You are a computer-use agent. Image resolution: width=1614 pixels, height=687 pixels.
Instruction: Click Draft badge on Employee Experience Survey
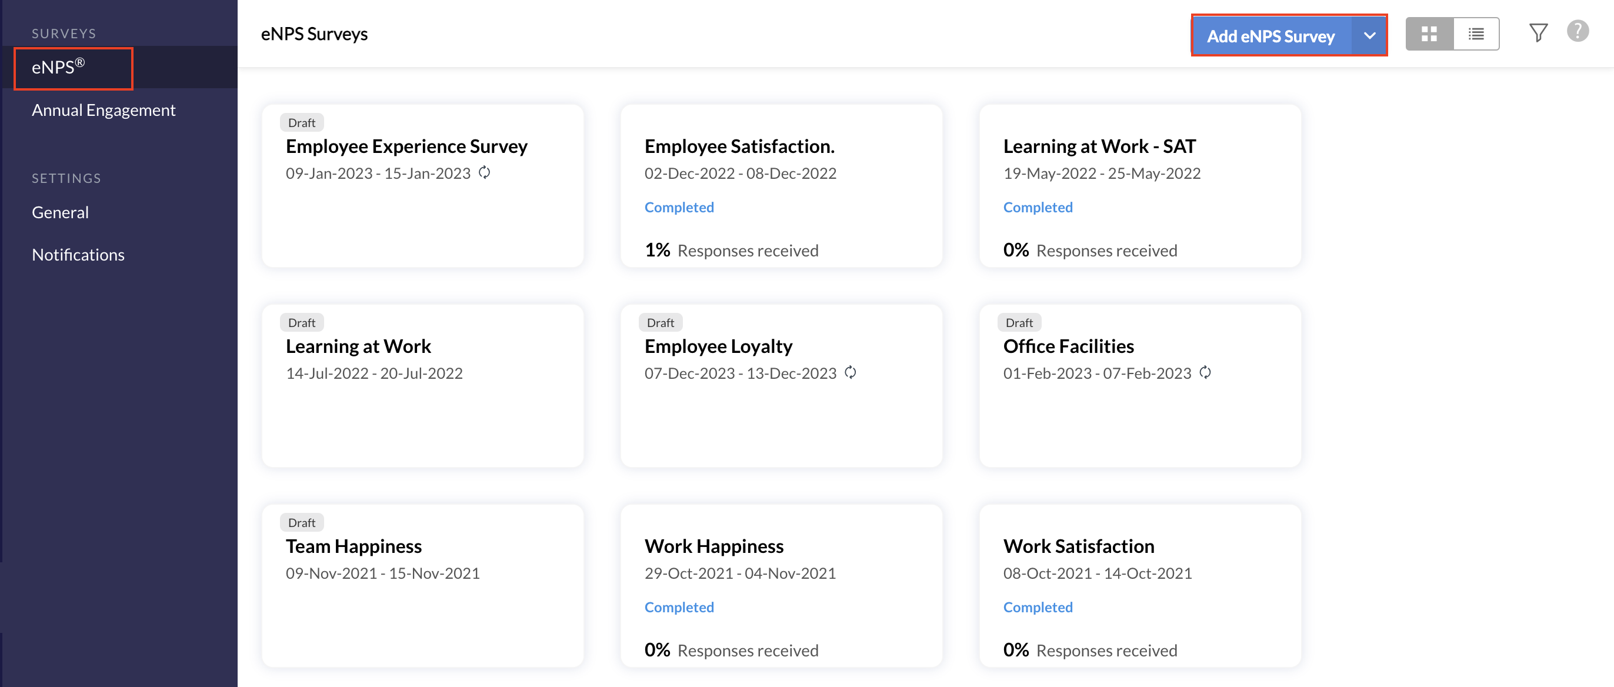(301, 123)
